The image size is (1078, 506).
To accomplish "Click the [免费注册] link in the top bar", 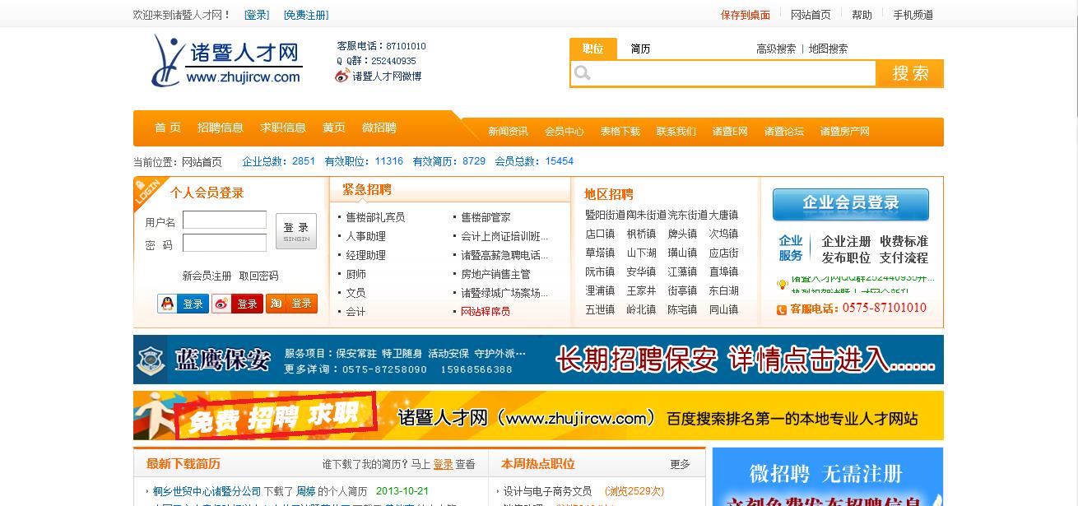I will (x=306, y=15).
